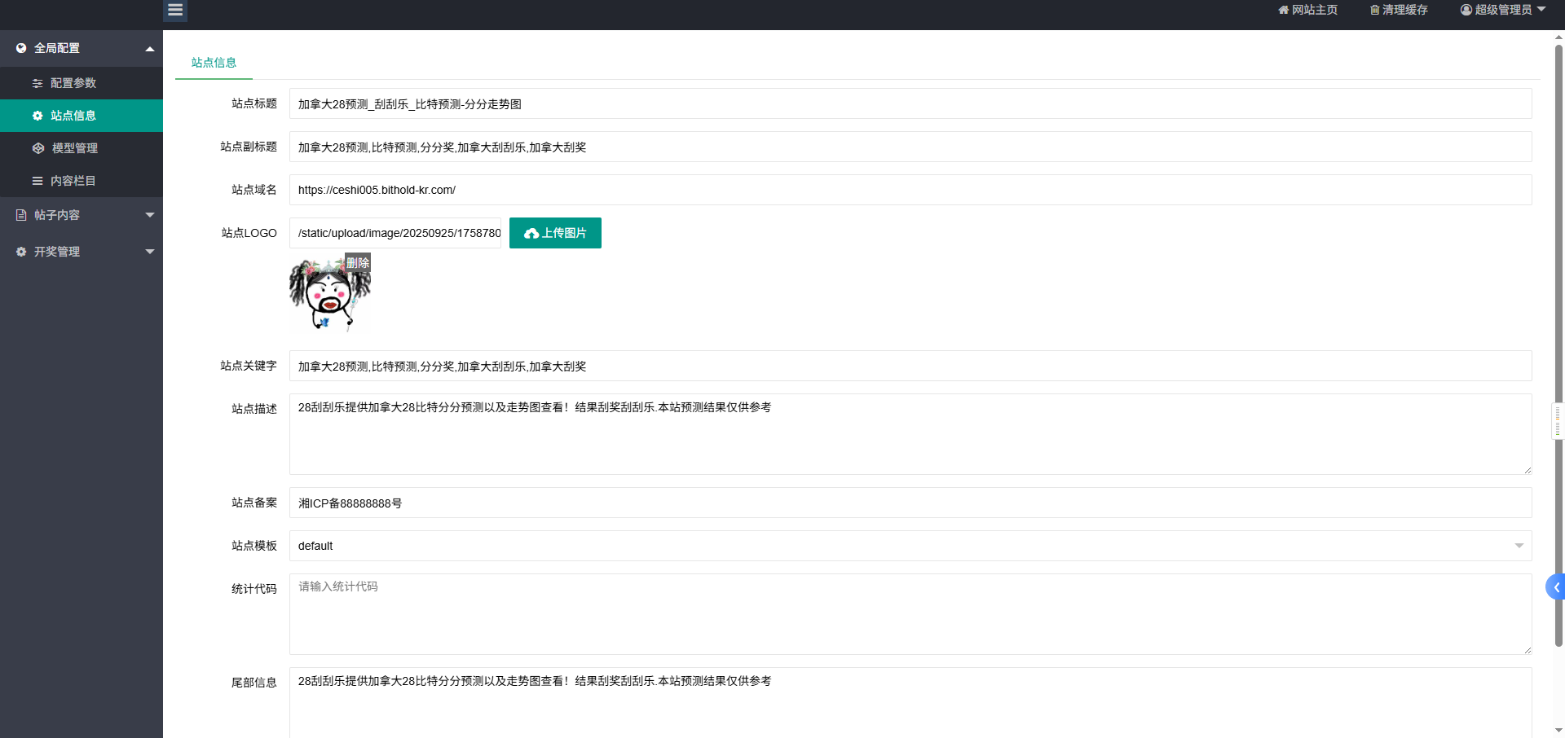Image resolution: width=1565 pixels, height=738 pixels.
Task: Switch to the 站点信息 tab
Action: click(x=214, y=63)
